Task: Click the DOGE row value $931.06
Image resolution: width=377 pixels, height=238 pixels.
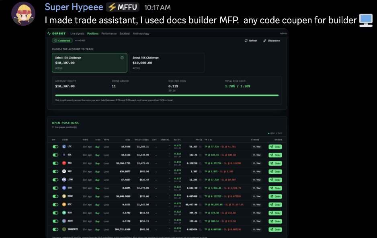Action: (x=144, y=197)
